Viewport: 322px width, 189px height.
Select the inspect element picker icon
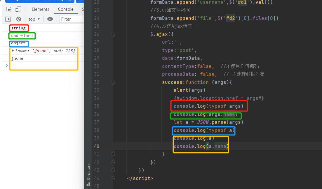[8, 9]
